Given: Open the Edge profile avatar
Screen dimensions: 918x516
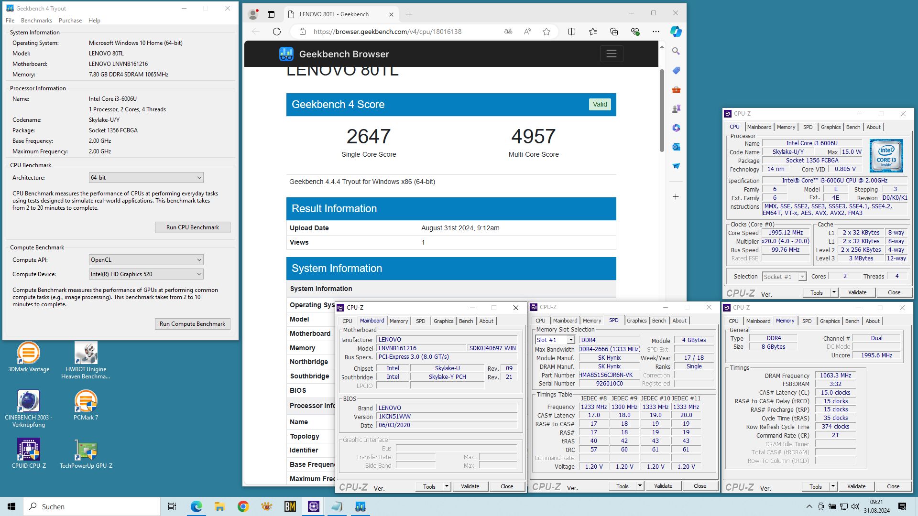Looking at the screenshot, I should tap(253, 14).
